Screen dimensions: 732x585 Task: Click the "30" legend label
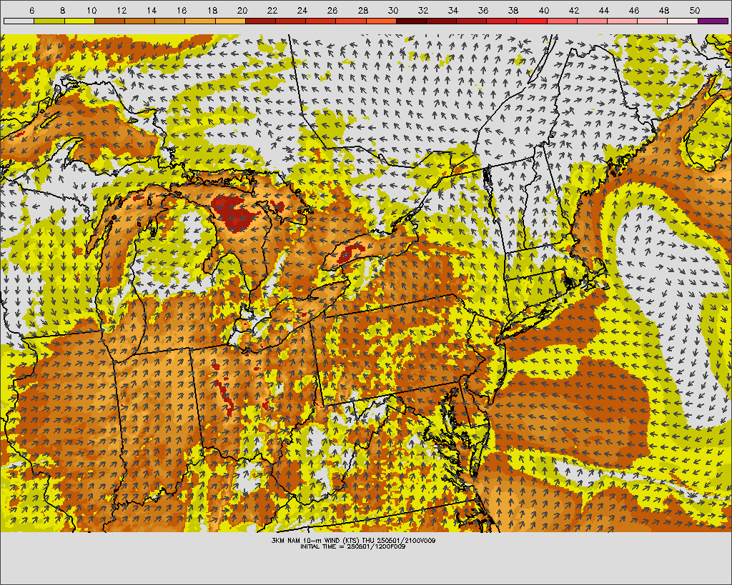(392, 11)
